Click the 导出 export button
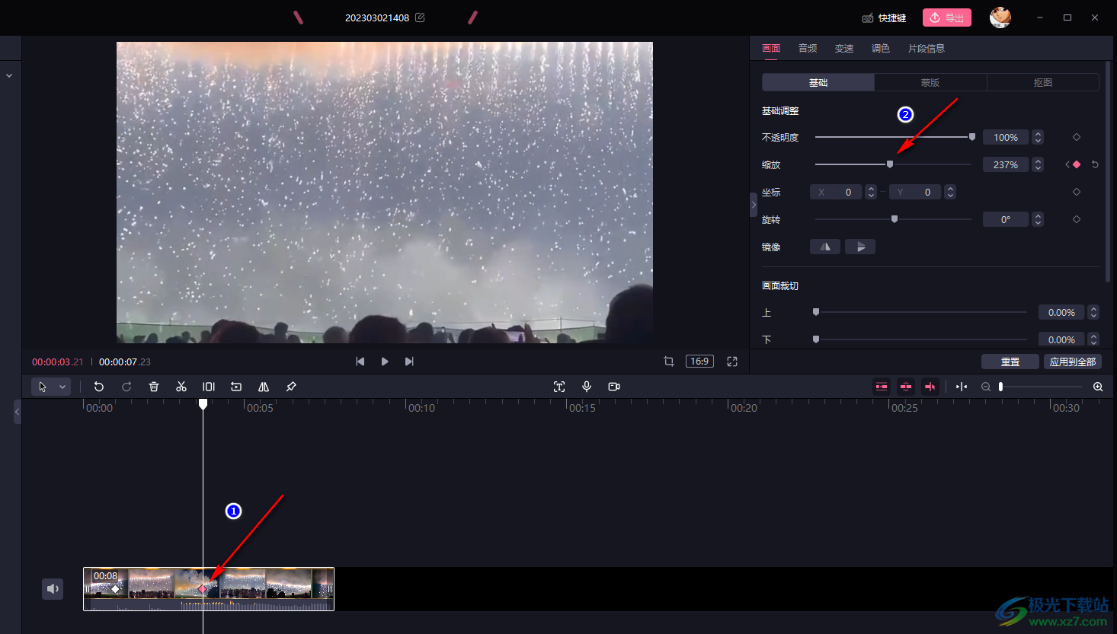 click(x=947, y=18)
